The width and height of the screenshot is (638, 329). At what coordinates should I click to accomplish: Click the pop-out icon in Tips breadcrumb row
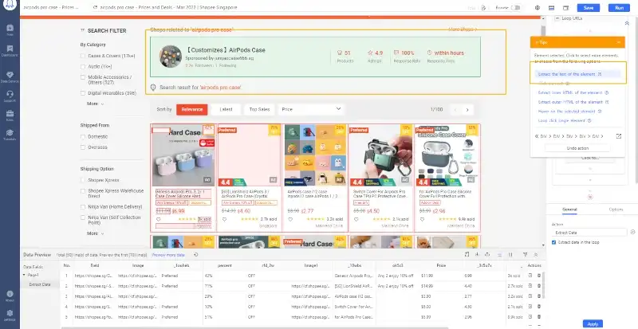coord(619,136)
